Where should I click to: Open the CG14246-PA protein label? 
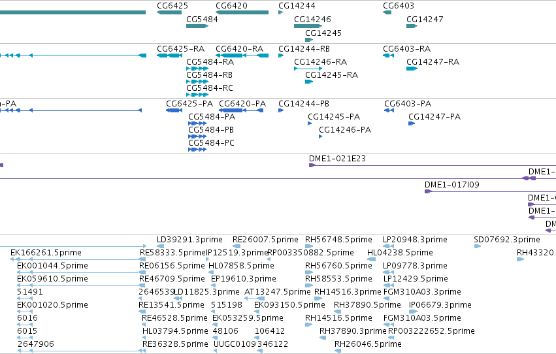[x=345, y=130]
